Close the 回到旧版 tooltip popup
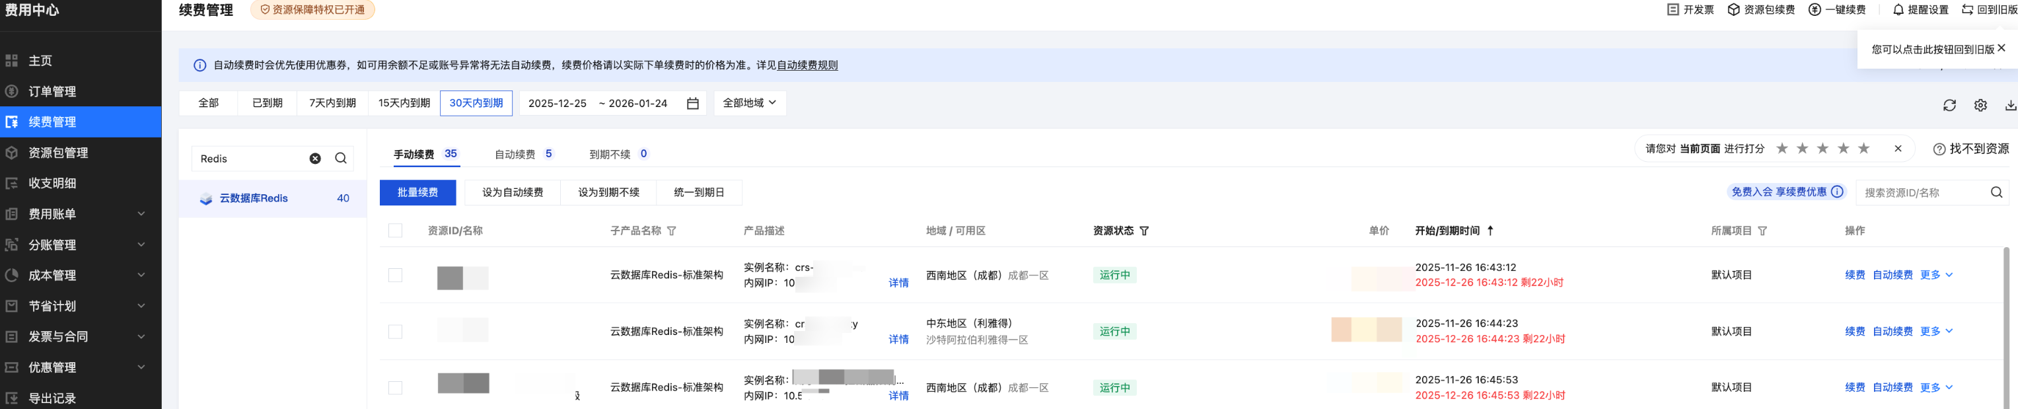 2001,48
